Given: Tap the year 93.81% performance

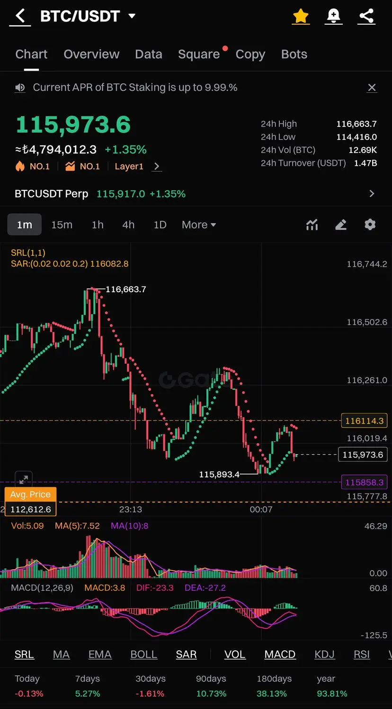Looking at the screenshot, I should 332,686.
